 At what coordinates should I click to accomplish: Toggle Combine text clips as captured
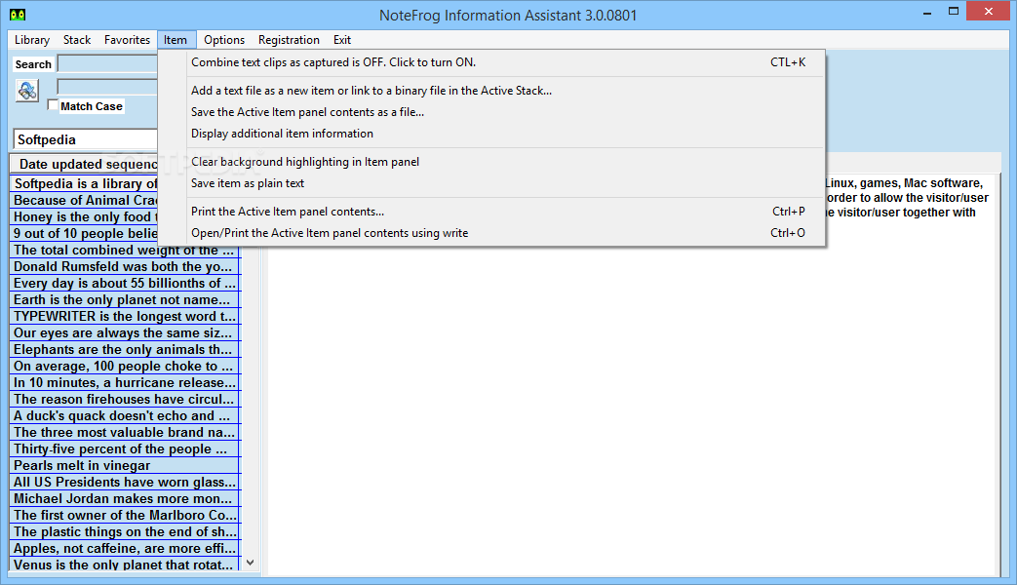point(491,62)
